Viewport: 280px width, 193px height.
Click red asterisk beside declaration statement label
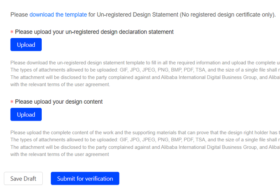[12, 32]
